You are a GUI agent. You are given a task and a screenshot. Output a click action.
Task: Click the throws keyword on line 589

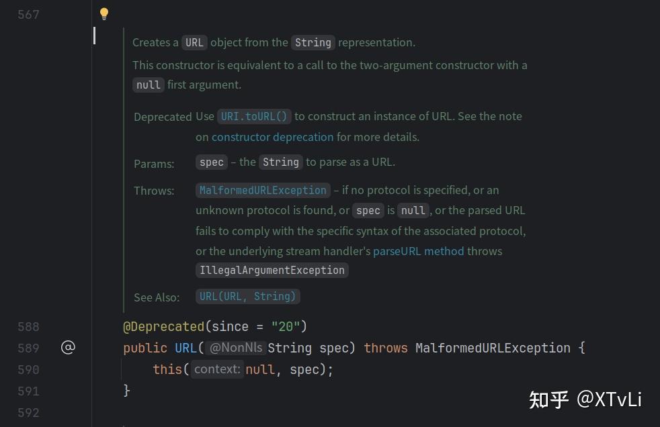coord(385,348)
